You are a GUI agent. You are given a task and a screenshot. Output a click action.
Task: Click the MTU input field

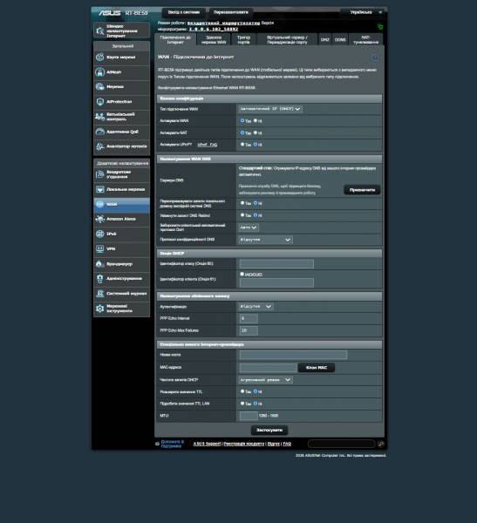249,416
